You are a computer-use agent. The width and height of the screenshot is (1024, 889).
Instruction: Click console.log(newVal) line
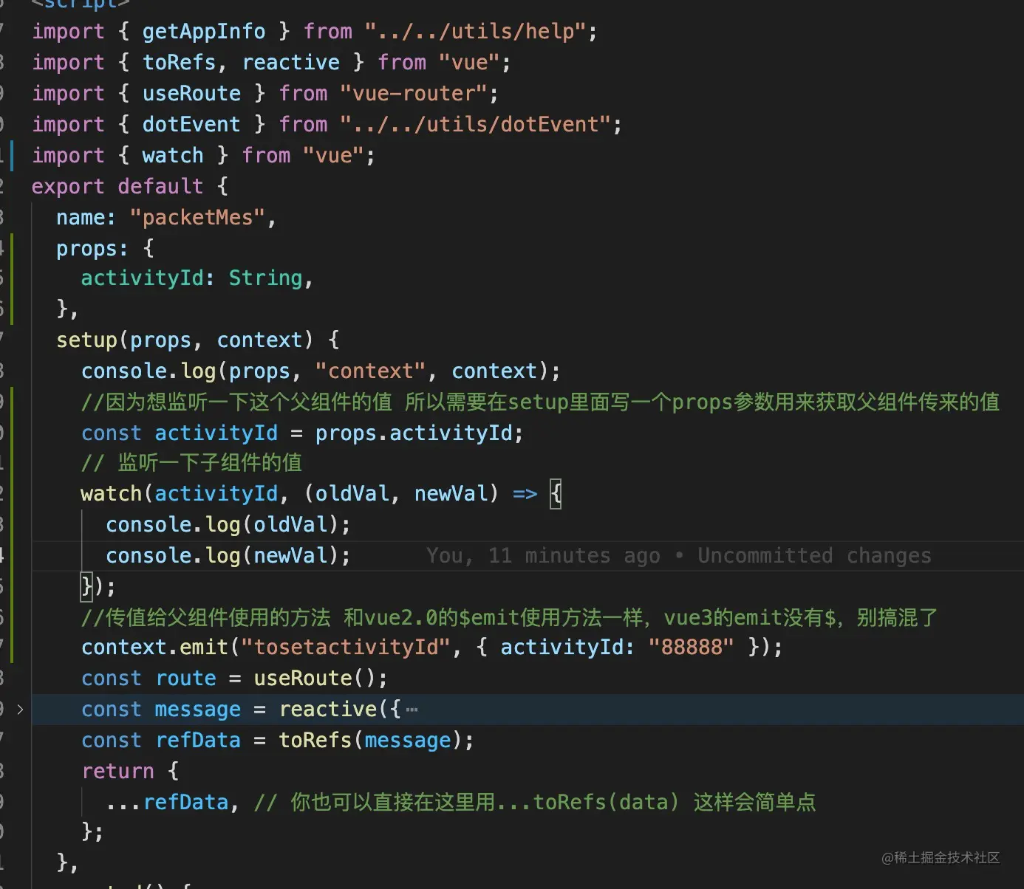coord(228,555)
